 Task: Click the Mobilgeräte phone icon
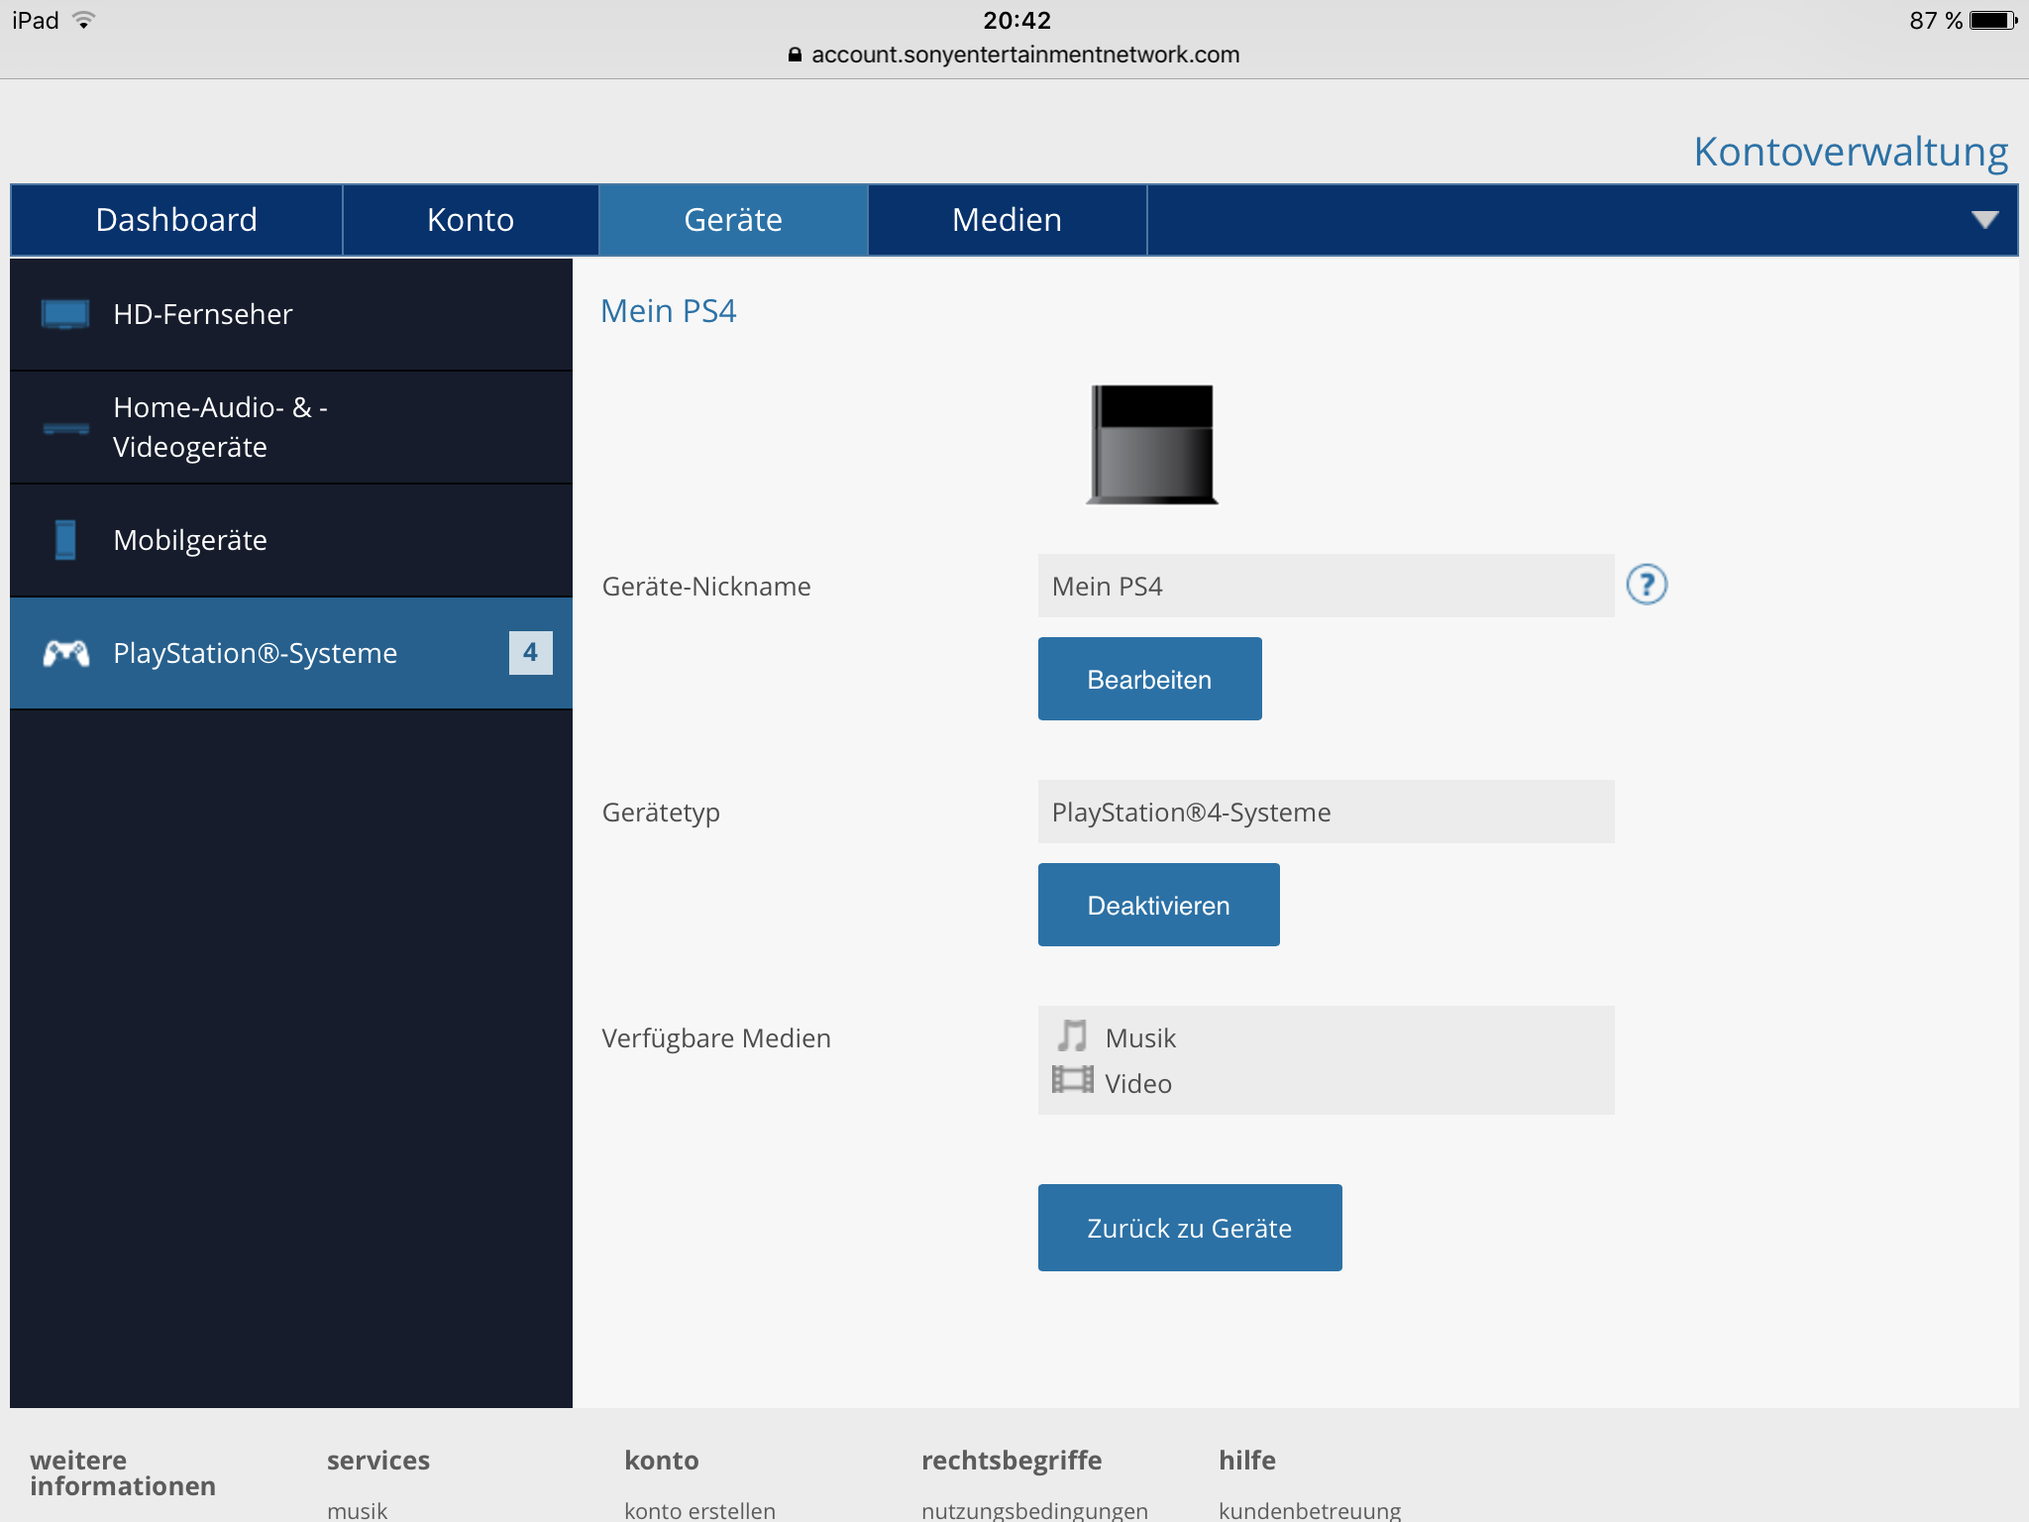tap(65, 540)
